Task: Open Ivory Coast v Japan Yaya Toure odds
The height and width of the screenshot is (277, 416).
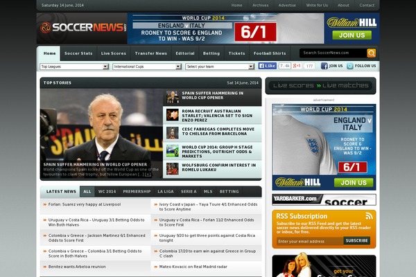Action: point(208,207)
